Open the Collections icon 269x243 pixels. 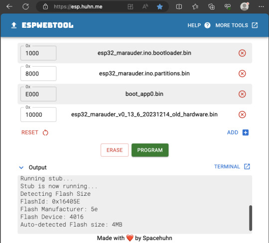coord(211,6)
